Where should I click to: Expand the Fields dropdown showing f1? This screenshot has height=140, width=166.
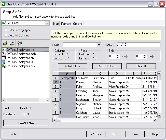[x=99, y=45]
